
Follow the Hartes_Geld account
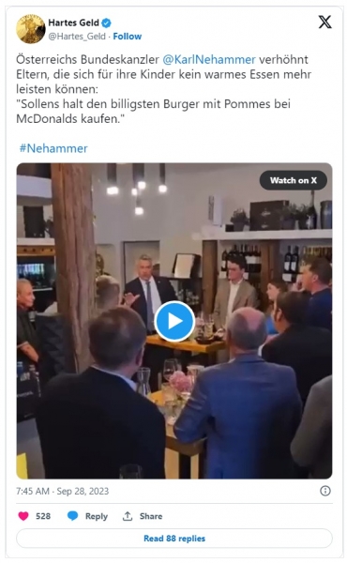click(x=128, y=37)
